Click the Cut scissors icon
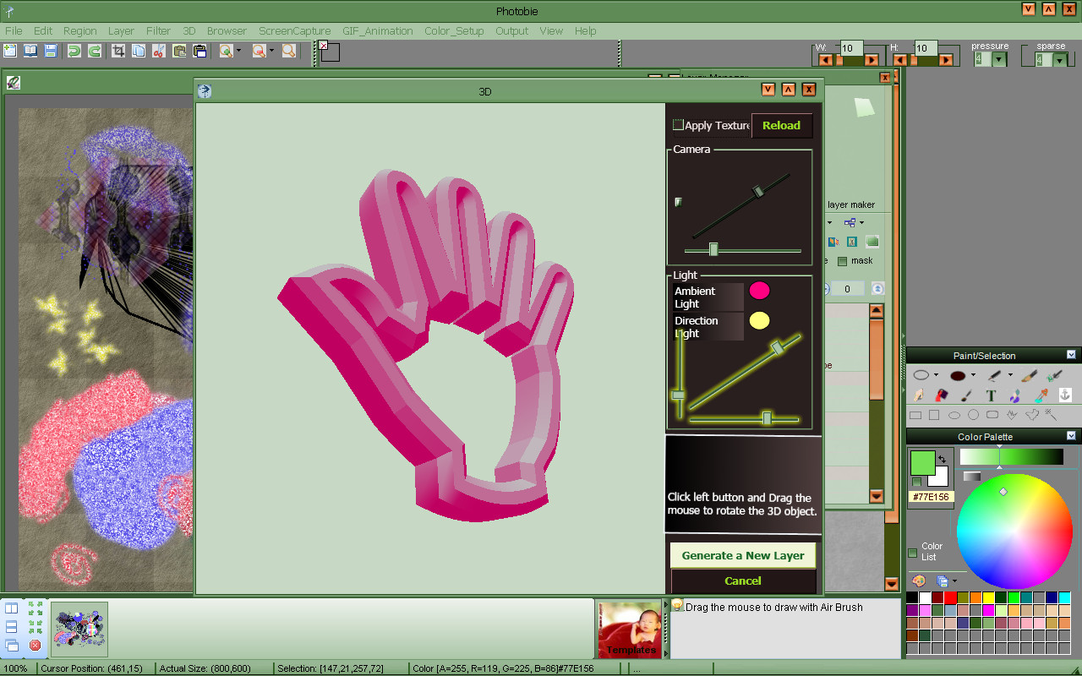The width and height of the screenshot is (1082, 676). tap(159, 51)
